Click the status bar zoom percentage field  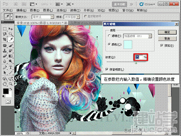[20, 133]
